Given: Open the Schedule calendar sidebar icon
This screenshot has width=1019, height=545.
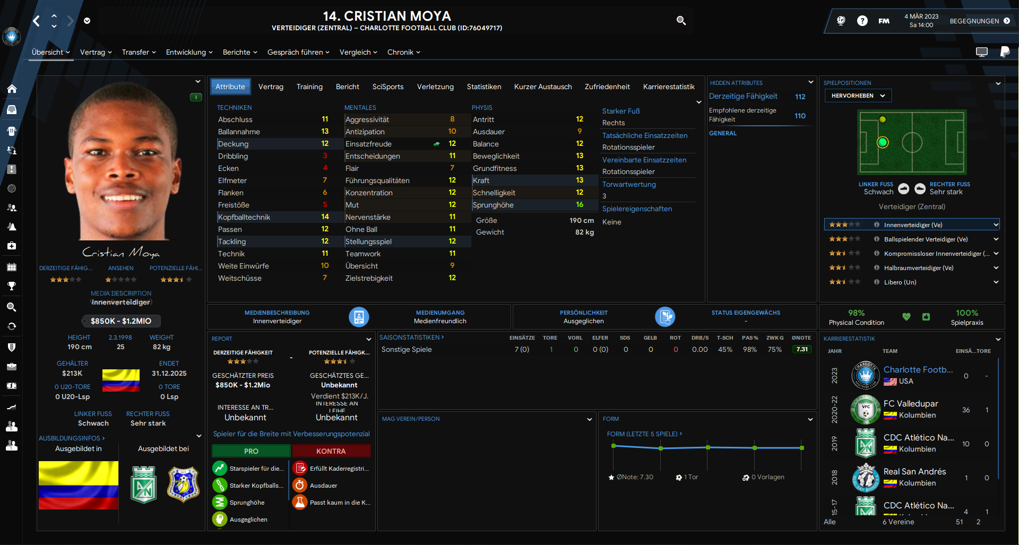Looking at the screenshot, I should click(x=12, y=267).
